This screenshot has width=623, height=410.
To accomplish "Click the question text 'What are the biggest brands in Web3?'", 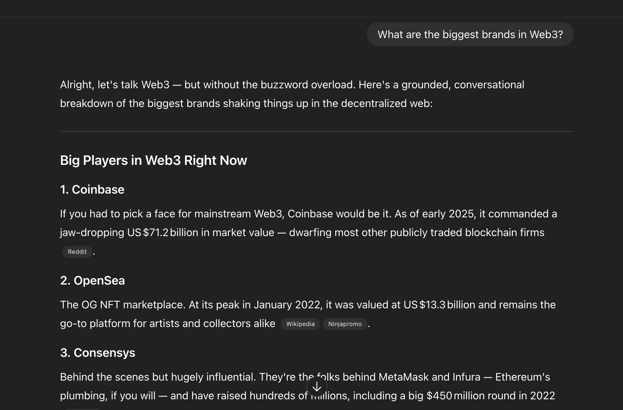I will [x=470, y=34].
